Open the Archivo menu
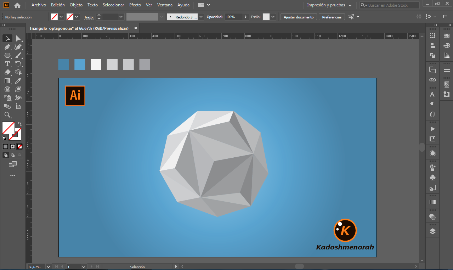Viewport: 453px width, 270px height. point(39,5)
